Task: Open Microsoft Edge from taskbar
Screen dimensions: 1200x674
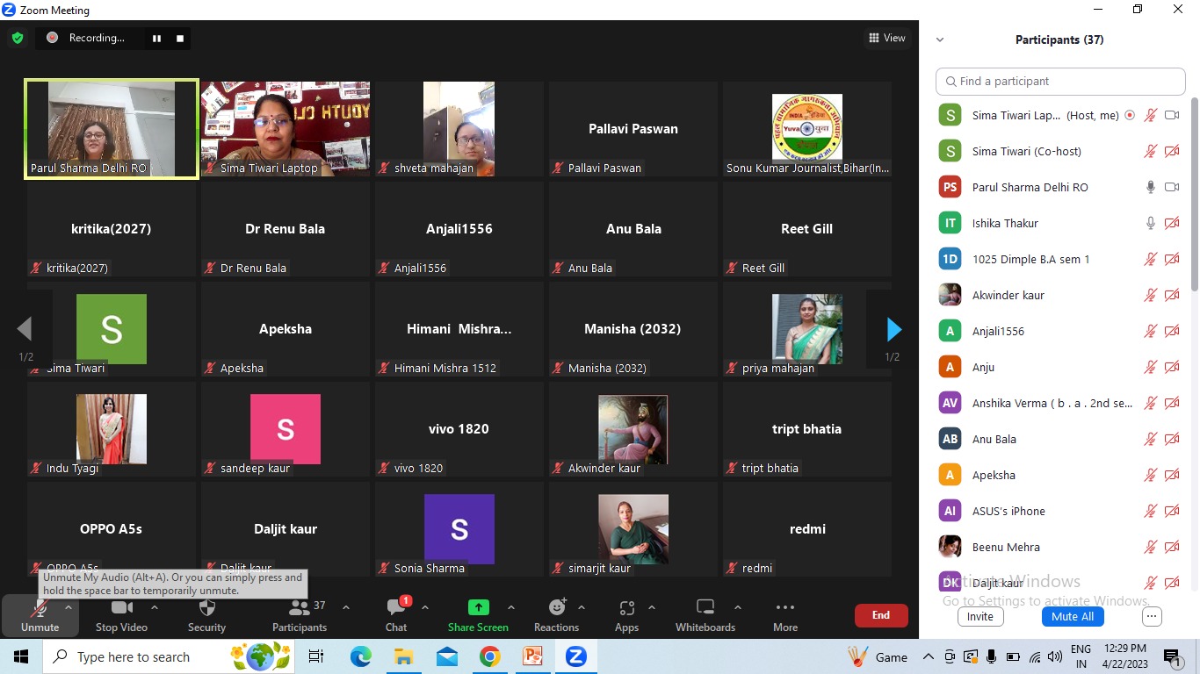Action: 361,656
